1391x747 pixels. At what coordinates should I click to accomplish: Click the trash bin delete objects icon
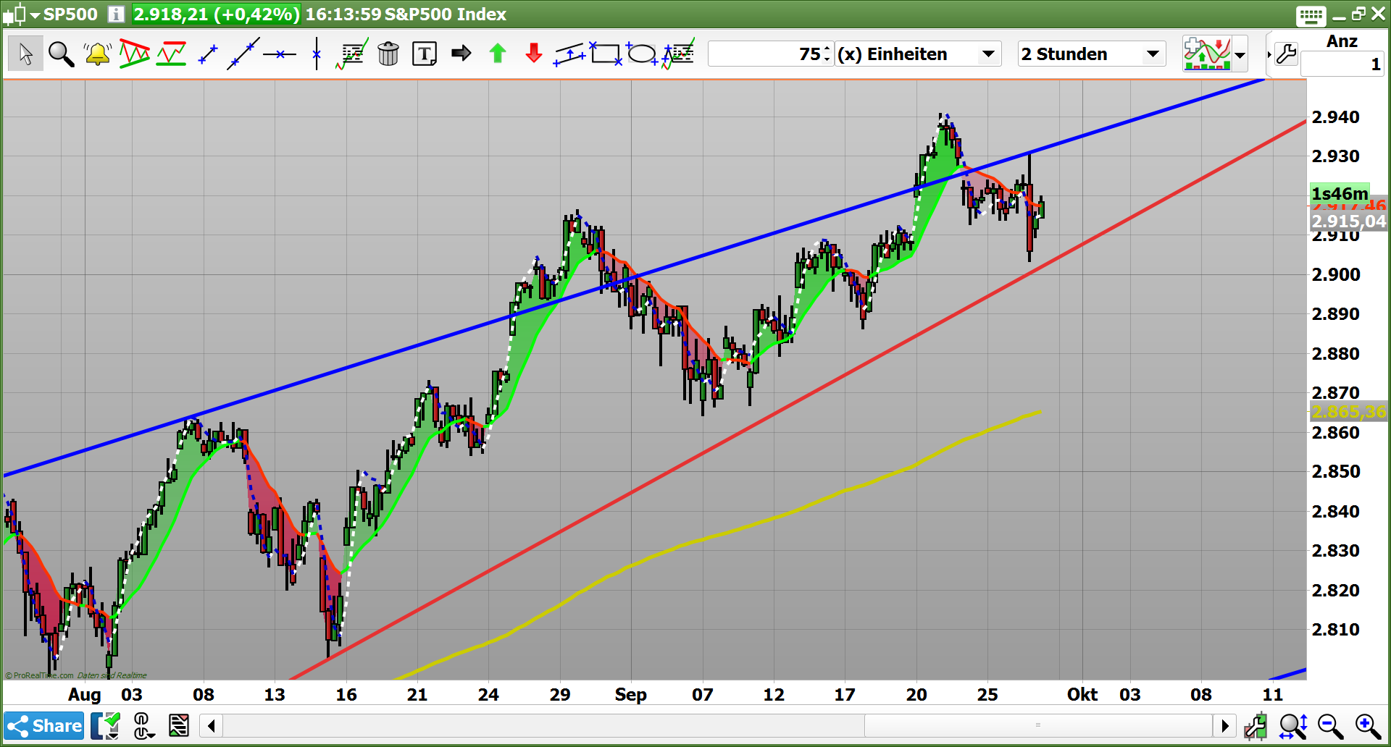(388, 54)
